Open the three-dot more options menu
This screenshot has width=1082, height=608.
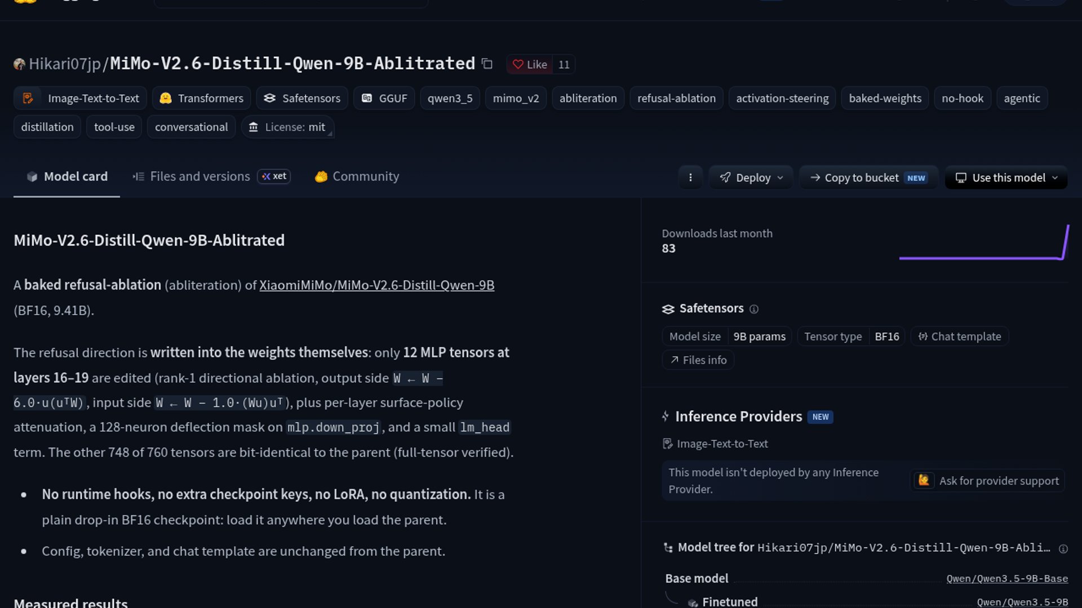tap(690, 178)
